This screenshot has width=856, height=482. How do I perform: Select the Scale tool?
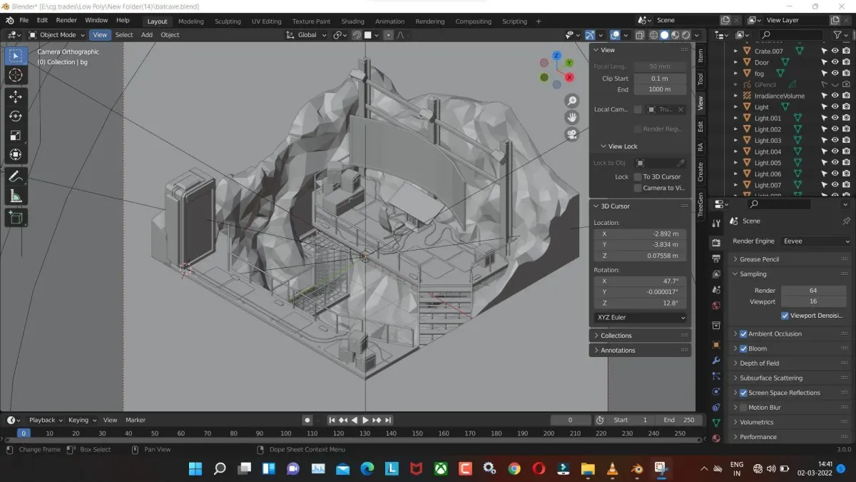click(16, 135)
